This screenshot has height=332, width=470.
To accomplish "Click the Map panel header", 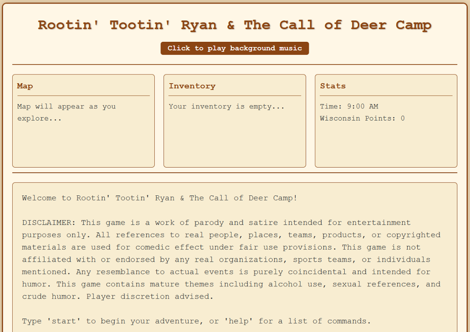I will [24, 86].
